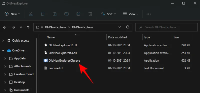Open the Attachments folder in sidebar

[x=22, y=66]
